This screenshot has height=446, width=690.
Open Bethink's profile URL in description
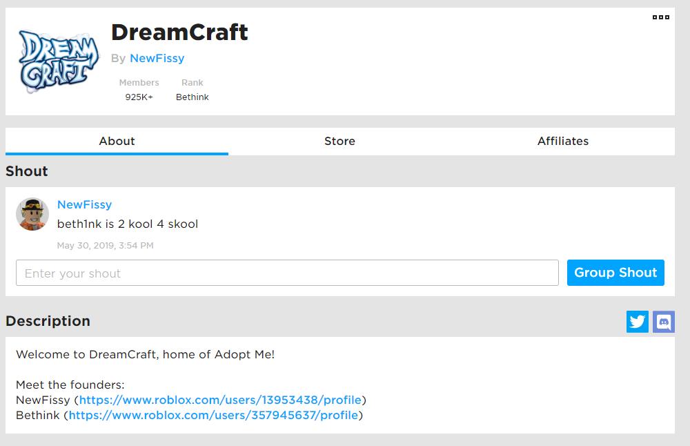tap(213, 415)
